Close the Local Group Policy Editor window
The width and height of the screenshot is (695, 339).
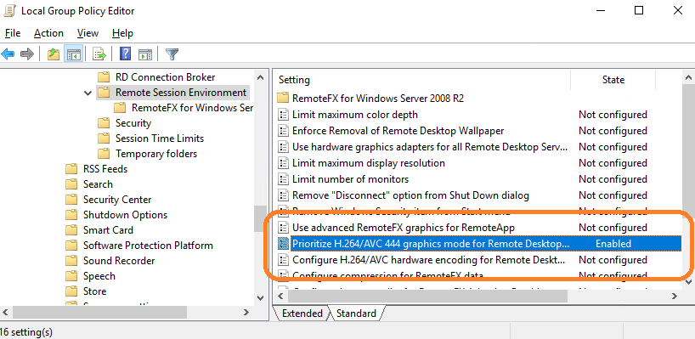678,10
